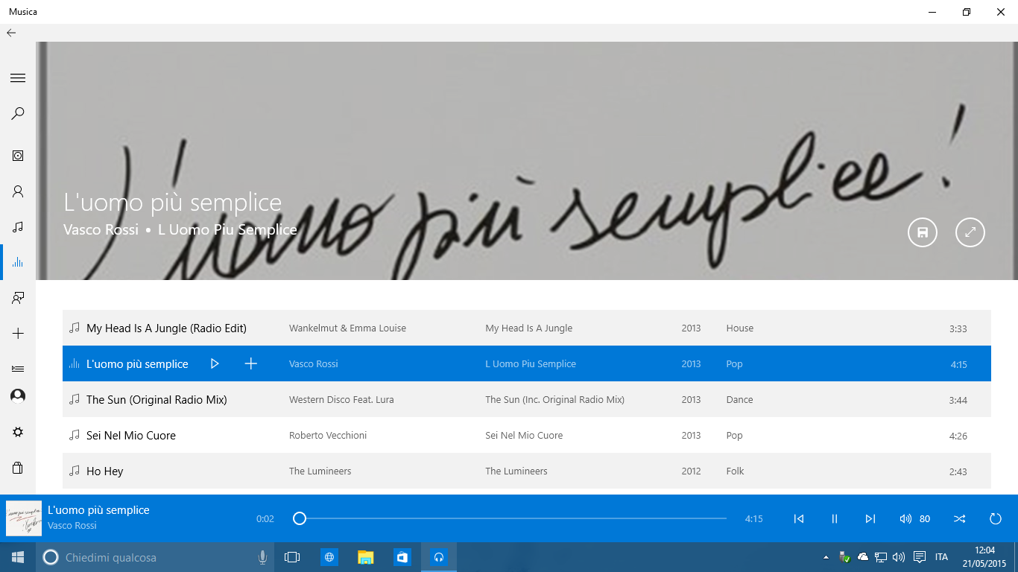Viewport: 1018px width, 572px height.
Task: Go to Songs view via music note icon
Action: tap(18, 226)
